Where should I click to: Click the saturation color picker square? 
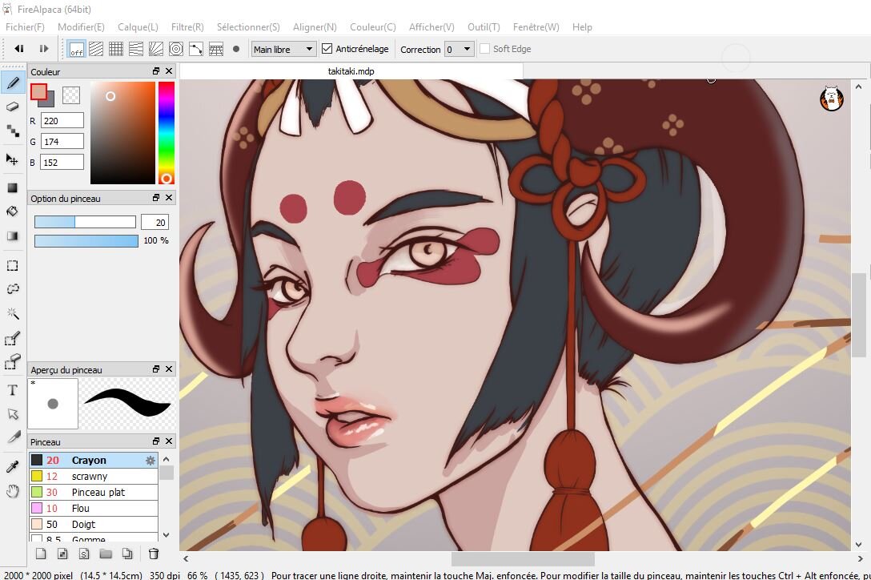[x=122, y=132]
